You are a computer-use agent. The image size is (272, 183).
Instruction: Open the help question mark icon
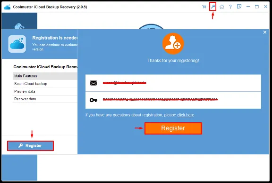coord(230,7)
